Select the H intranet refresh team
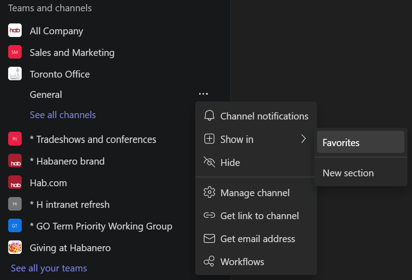 coord(70,204)
